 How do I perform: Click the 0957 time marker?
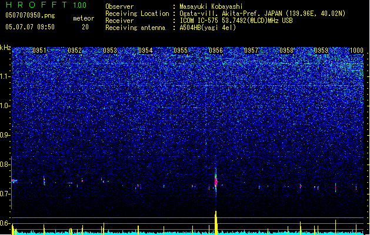[251, 51]
